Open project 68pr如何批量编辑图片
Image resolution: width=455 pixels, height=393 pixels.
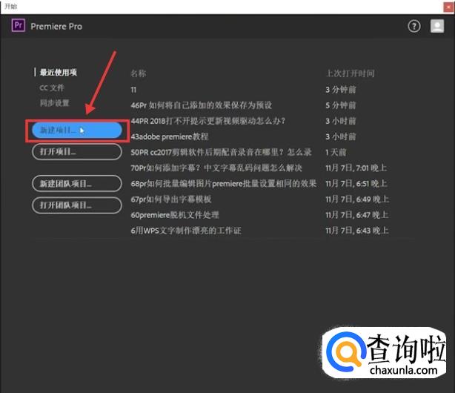(224, 184)
